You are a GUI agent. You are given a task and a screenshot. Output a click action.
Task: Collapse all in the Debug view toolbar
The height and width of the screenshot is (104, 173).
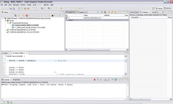60,16
